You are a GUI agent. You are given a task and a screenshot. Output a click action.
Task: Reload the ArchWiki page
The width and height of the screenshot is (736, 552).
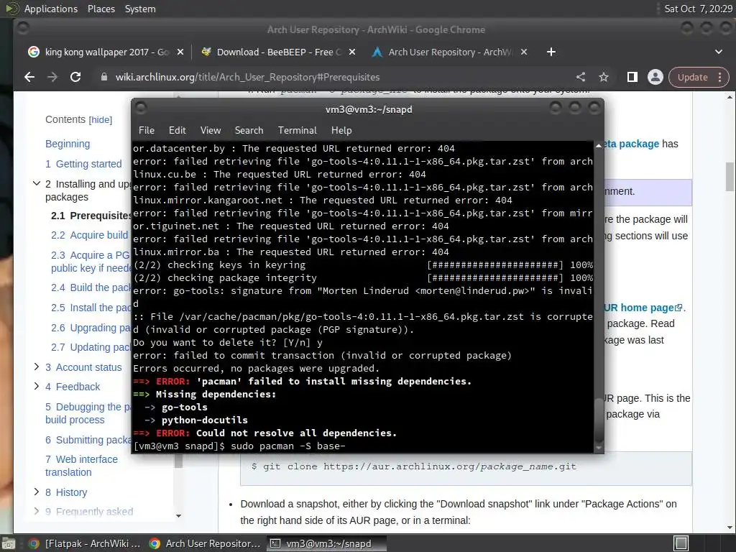75,77
